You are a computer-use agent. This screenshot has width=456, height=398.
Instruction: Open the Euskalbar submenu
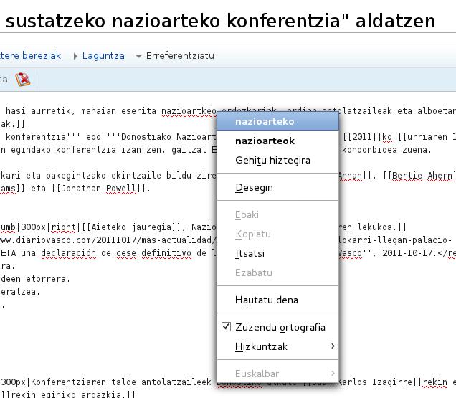[x=257, y=374]
